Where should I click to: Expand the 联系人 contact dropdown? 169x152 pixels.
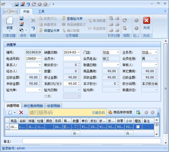tap(40, 65)
